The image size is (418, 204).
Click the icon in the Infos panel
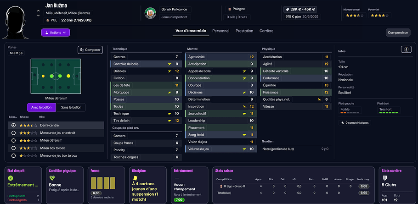406,49
